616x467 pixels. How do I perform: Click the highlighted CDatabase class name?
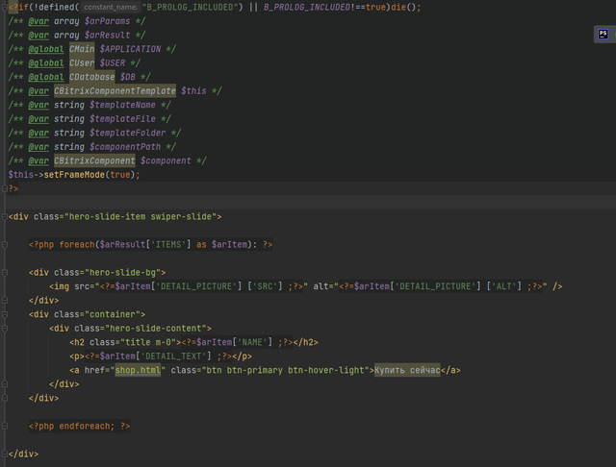click(92, 77)
